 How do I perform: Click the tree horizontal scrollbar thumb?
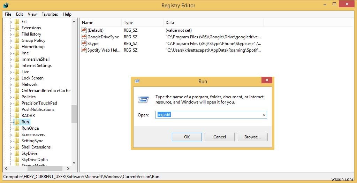tap(45, 169)
